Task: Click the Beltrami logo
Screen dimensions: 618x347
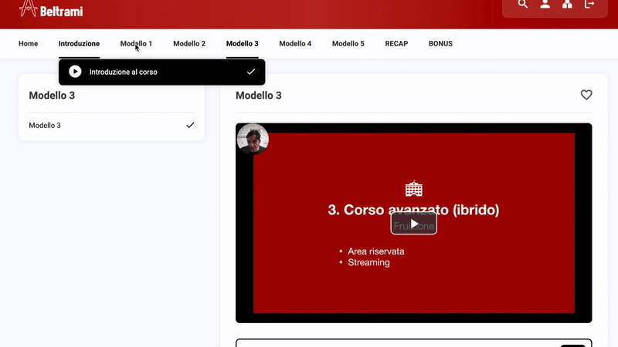Action: point(51,9)
